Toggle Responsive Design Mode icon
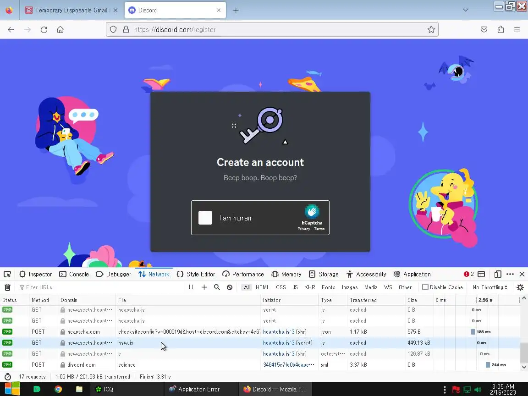528x396 pixels. pyautogui.click(x=498, y=274)
